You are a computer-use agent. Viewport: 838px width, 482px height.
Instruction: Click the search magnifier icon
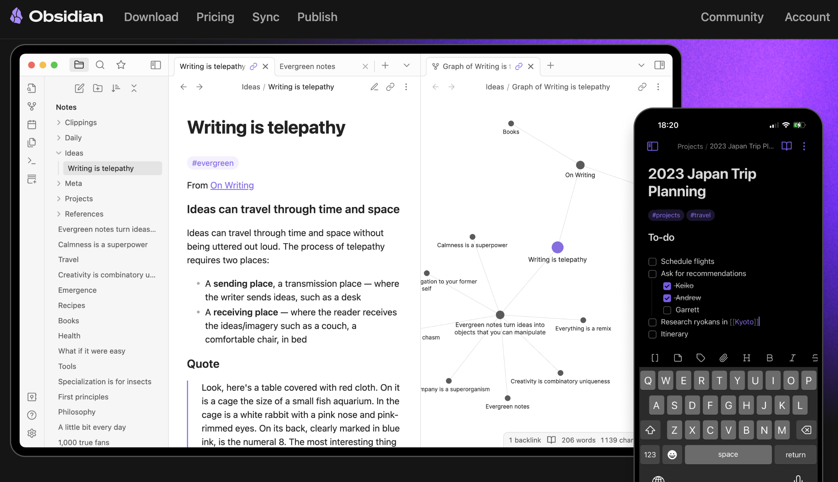tap(100, 65)
